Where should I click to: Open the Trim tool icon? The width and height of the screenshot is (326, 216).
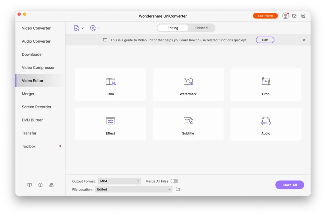(110, 82)
